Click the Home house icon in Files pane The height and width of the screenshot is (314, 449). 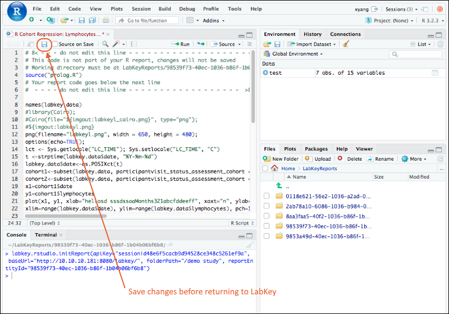(274, 168)
